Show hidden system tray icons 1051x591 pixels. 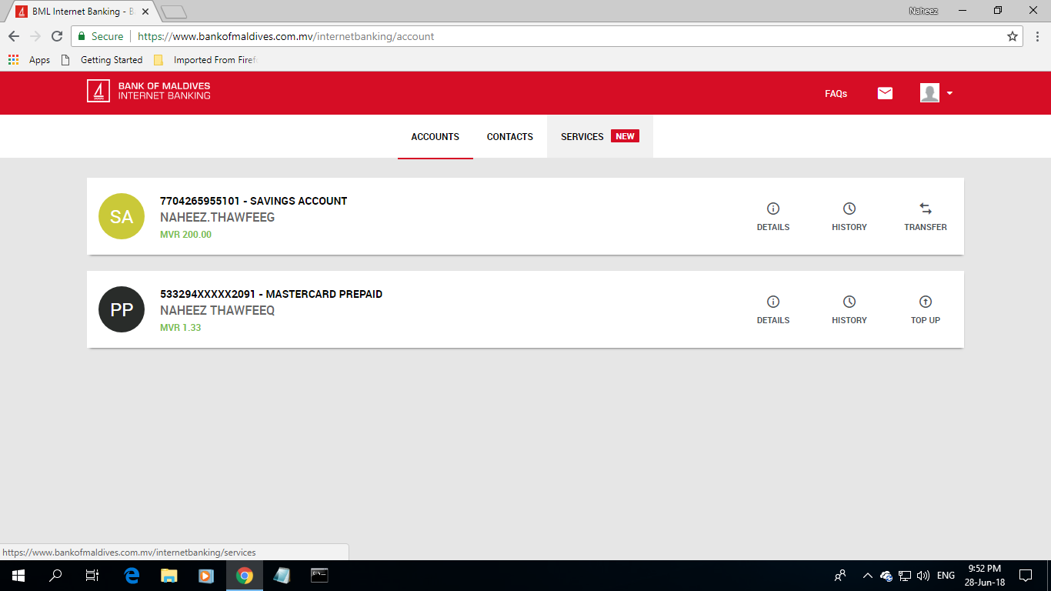pyautogui.click(x=868, y=575)
